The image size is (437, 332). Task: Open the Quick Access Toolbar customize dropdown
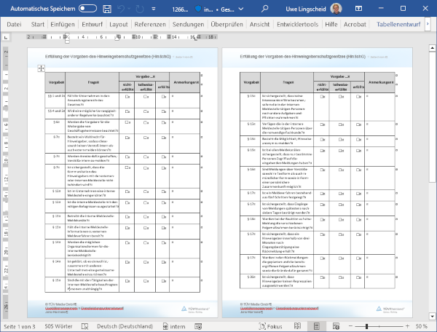click(156, 8)
